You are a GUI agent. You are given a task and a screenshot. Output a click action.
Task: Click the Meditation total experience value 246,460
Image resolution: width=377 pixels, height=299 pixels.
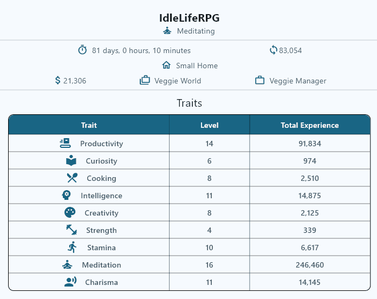point(310,265)
